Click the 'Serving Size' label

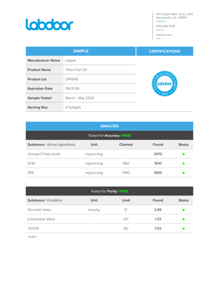pyautogui.click(x=38, y=107)
